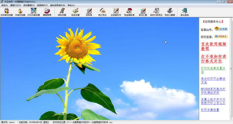
Task: Click the sunflower background image
Action: pos(99,69)
